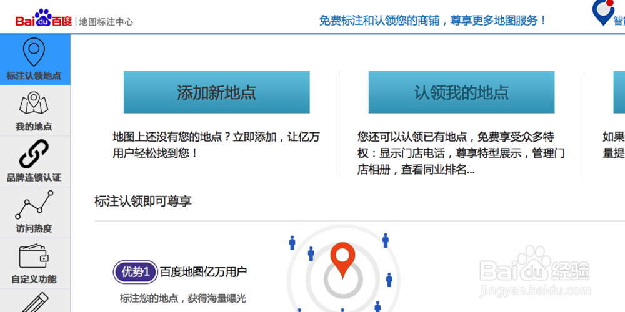Click the orange location pin in illustration
This screenshot has width=625, height=312.
(x=342, y=260)
